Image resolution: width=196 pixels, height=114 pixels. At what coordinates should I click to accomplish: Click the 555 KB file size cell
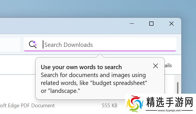click(109, 106)
